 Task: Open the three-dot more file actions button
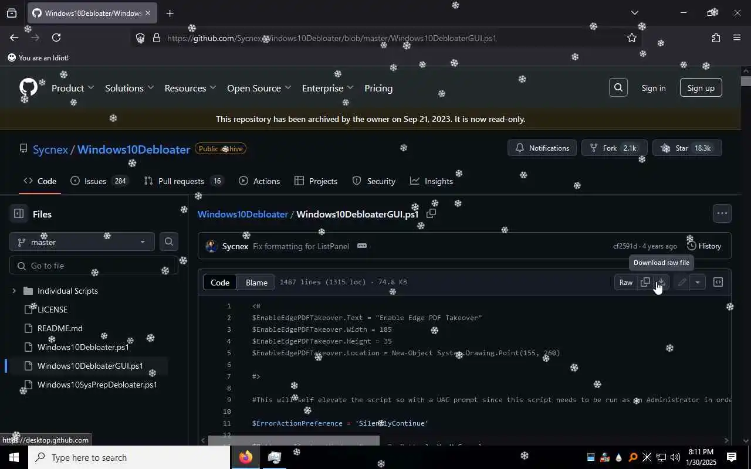(722, 213)
